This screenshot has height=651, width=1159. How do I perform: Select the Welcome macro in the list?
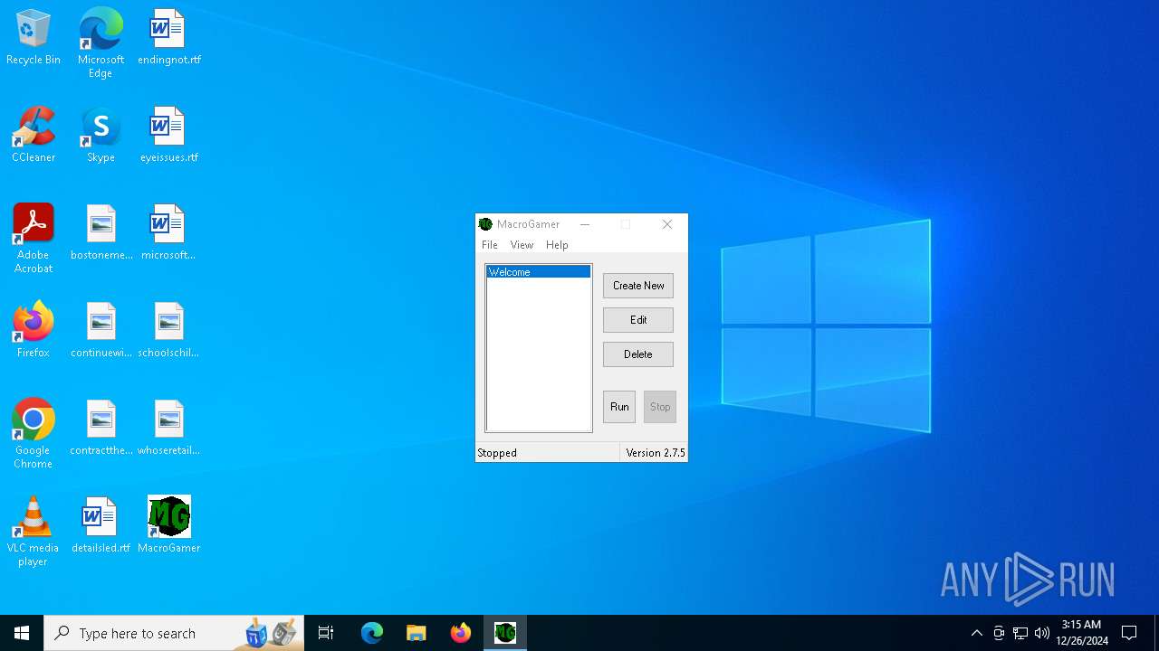[x=539, y=272]
